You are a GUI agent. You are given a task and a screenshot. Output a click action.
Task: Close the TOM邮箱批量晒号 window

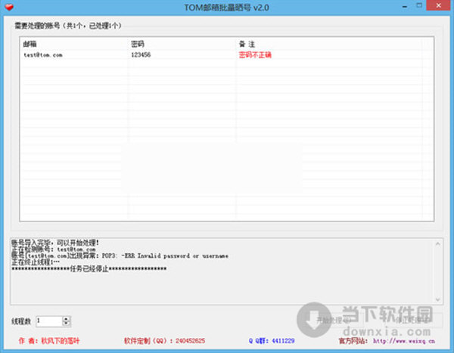coord(439,5)
